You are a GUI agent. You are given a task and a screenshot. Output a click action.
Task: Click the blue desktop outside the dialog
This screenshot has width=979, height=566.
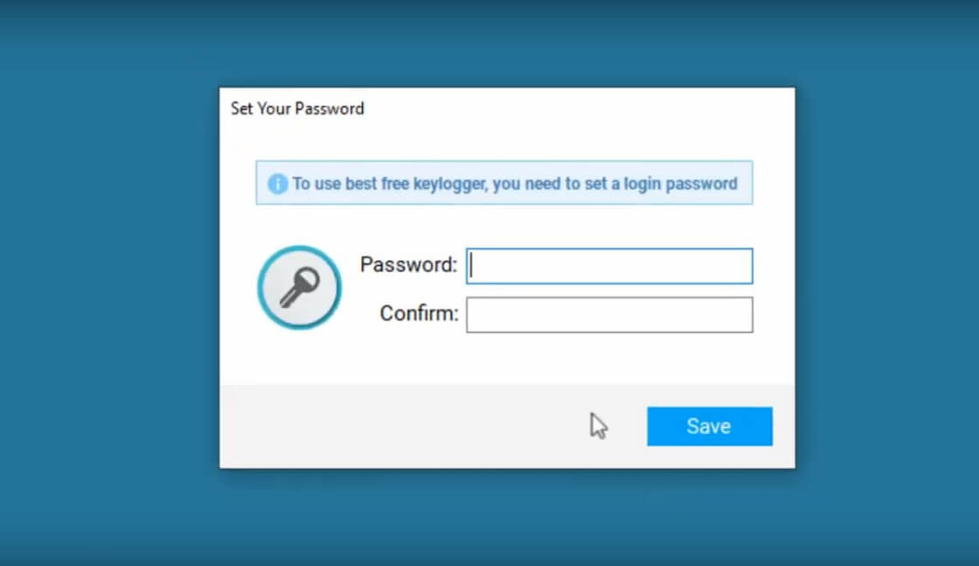tap(106, 281)
